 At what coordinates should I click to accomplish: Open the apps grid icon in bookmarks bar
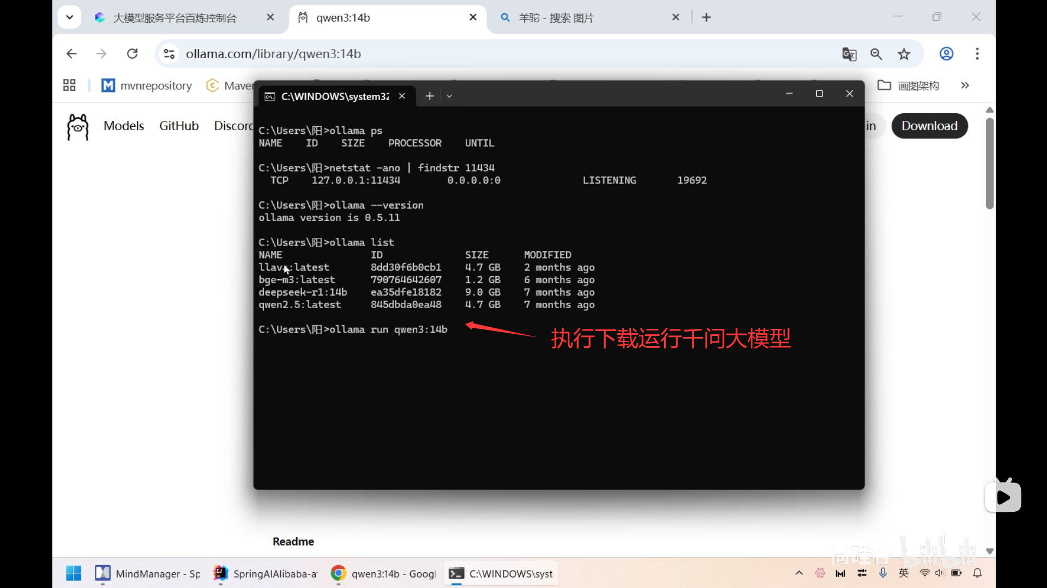click(69, 85)
